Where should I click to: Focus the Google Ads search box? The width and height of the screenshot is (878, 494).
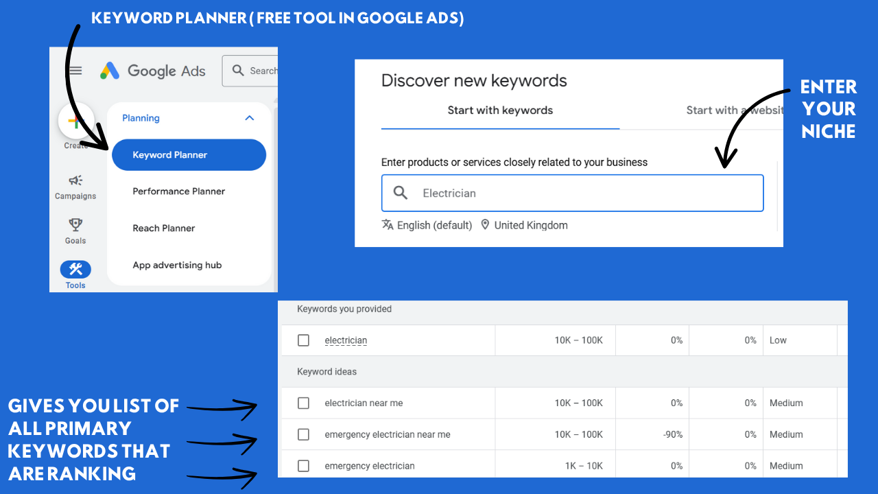click(250, 71)
